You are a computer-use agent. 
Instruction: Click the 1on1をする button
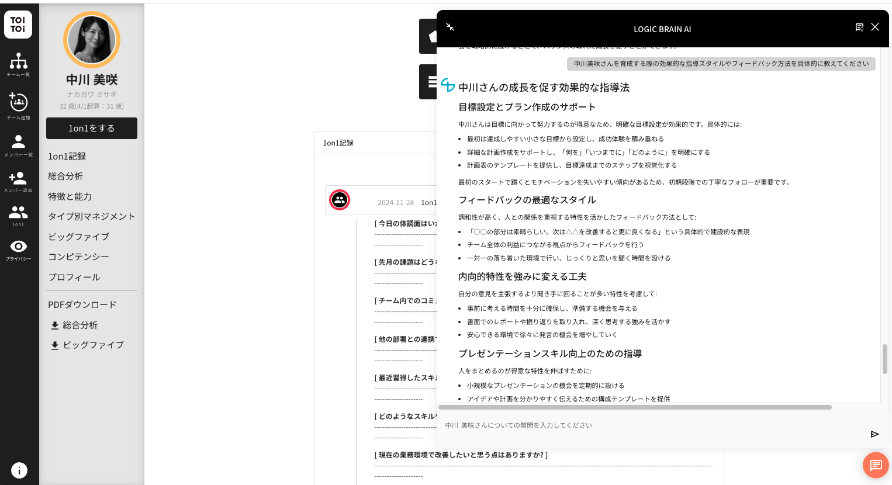click(x=92, y=129)
